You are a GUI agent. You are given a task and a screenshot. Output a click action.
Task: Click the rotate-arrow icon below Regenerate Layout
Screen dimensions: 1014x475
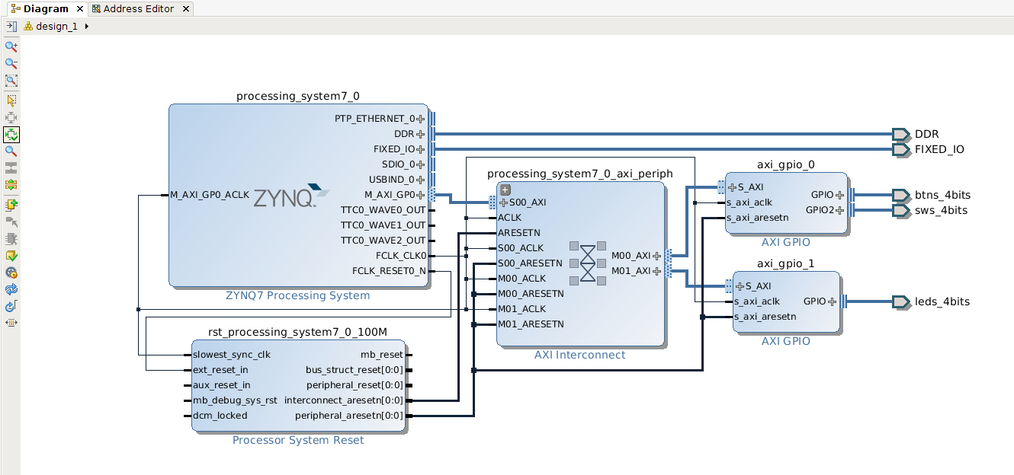(x=11, y=306)
